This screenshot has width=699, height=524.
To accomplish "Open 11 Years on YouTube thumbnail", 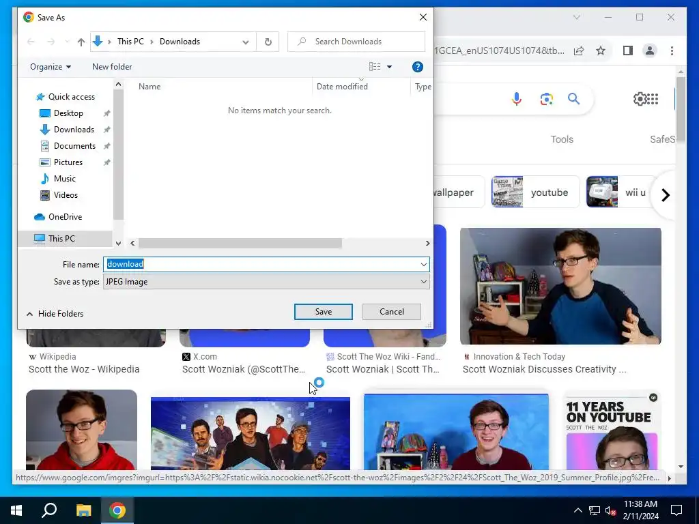I will pyautogui.click(x=612, y=431).
